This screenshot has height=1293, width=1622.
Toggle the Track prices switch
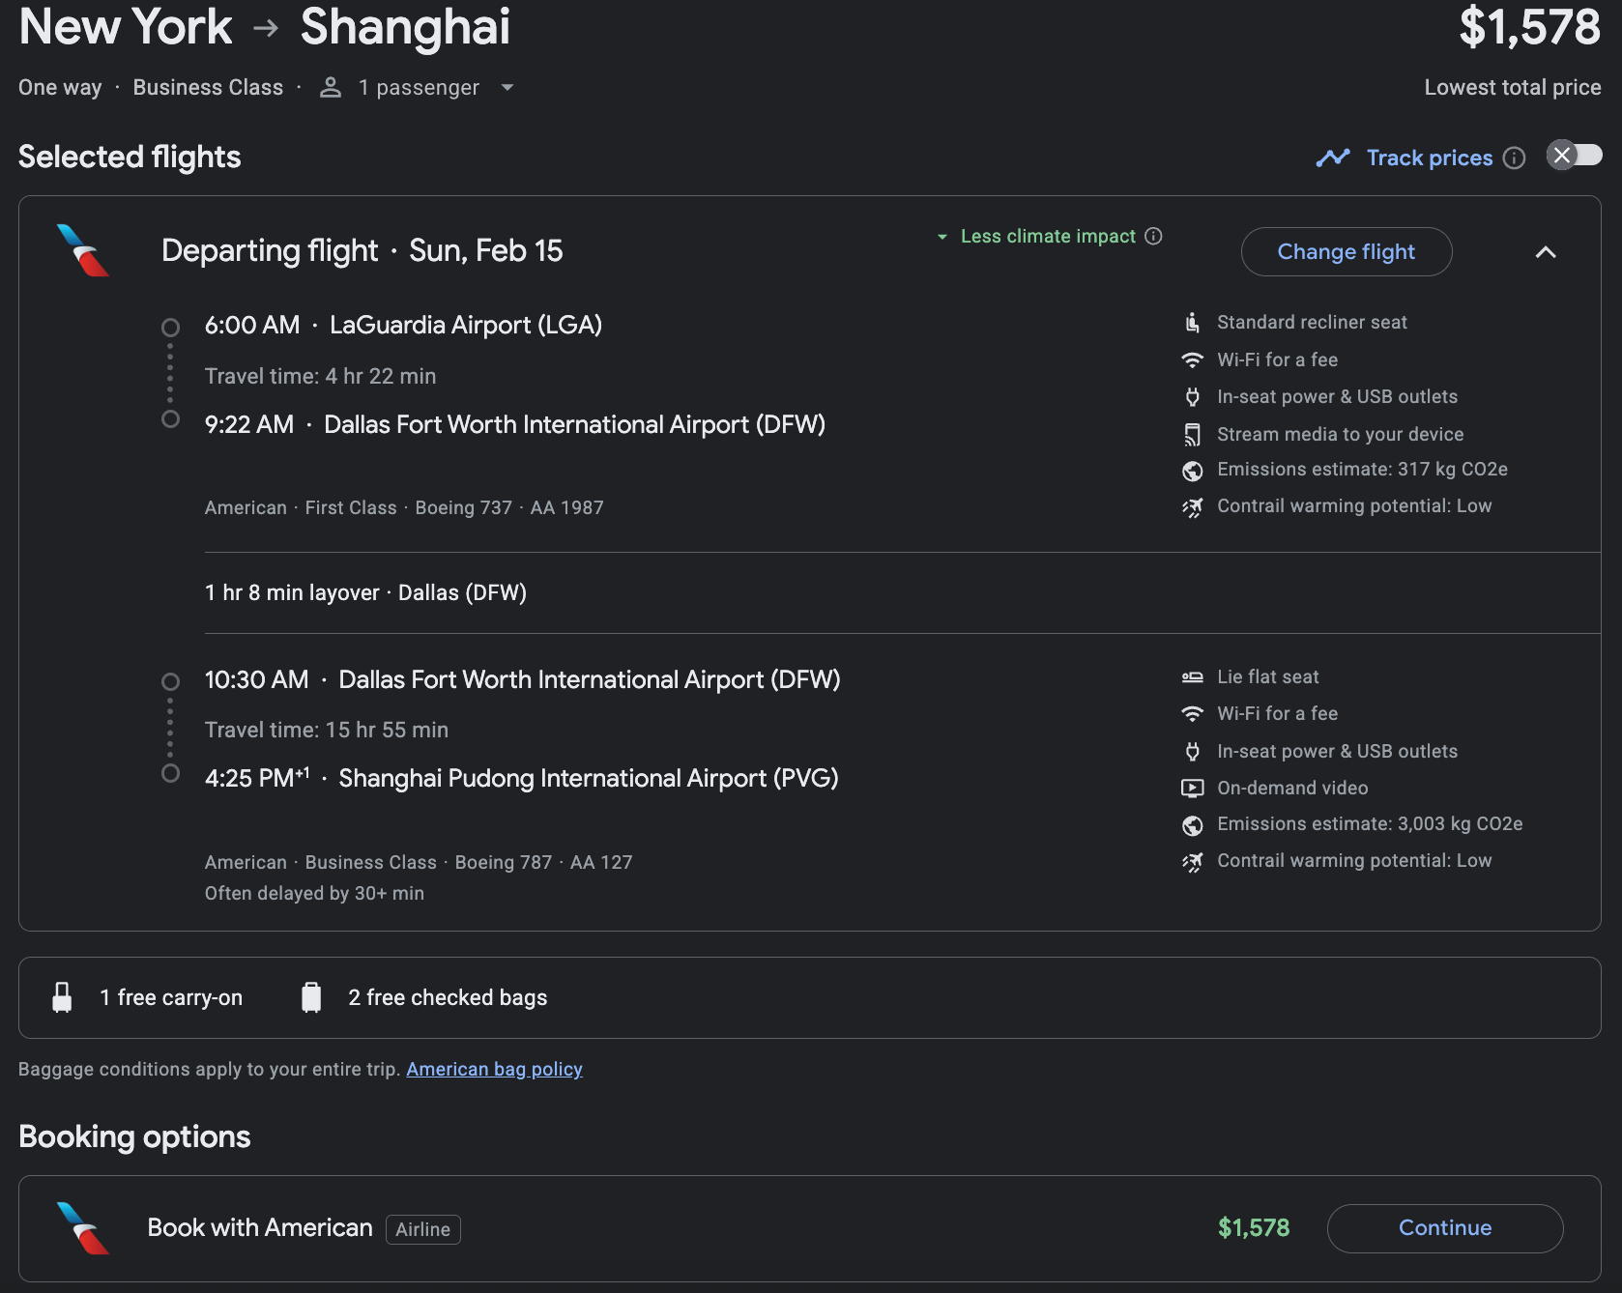[1574, 156]
